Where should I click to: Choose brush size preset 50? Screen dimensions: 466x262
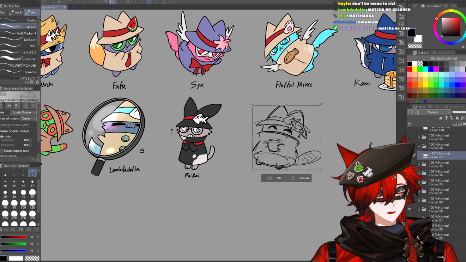pyautogui.click(x=32, y=194)
